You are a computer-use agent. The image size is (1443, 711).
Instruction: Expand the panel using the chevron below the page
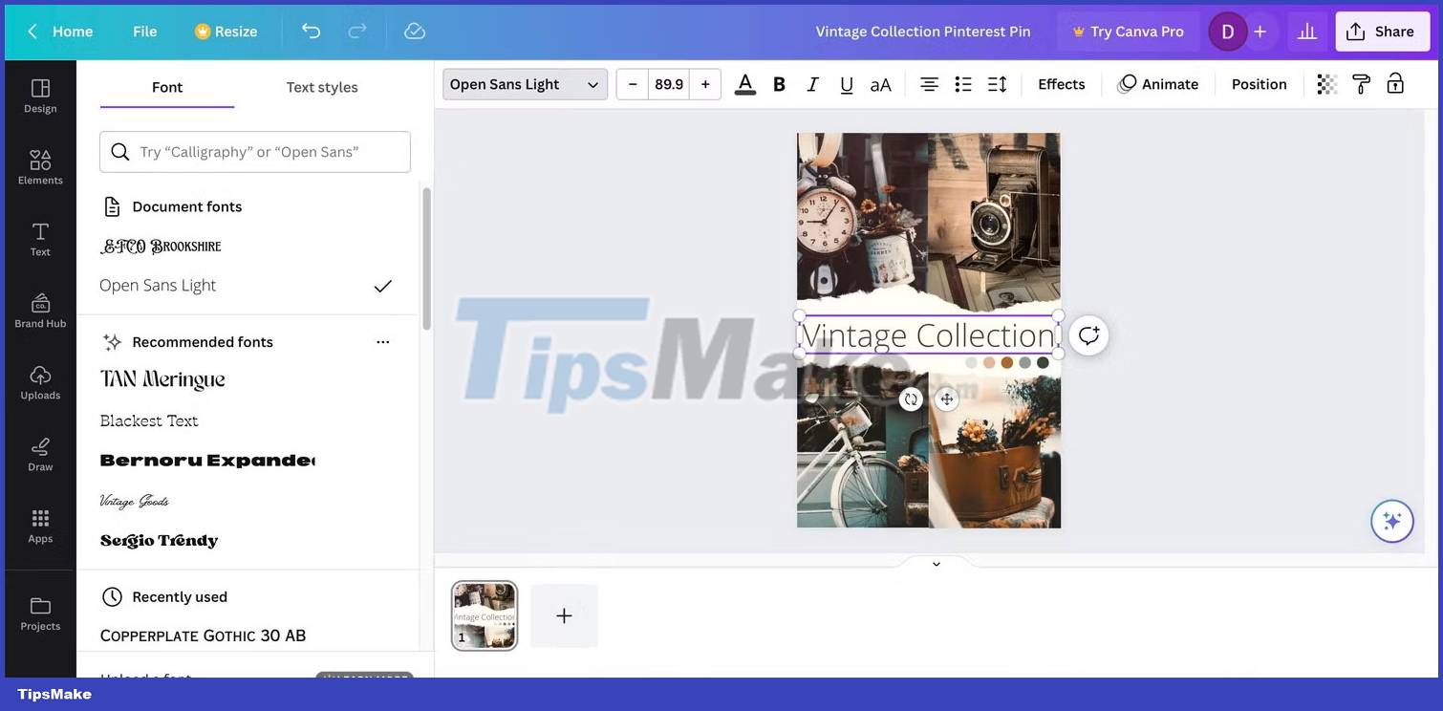coord(934,562)
